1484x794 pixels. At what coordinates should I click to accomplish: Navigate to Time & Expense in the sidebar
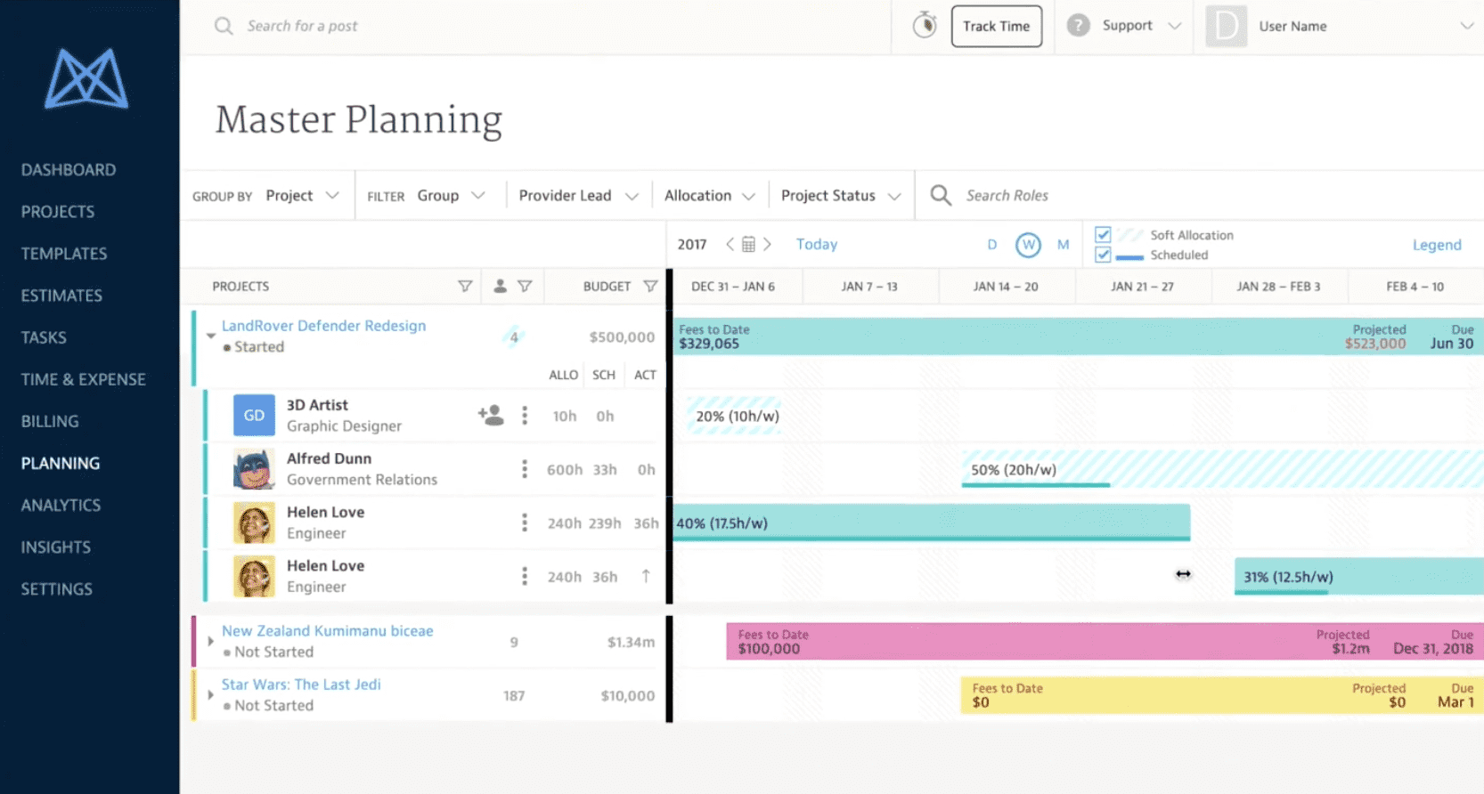[x=83, y=379]
